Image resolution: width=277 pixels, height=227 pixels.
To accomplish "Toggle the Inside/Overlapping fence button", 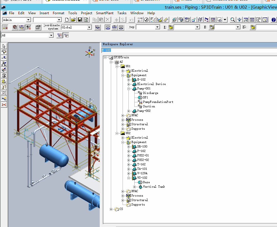I will click(x=66, y=35).
